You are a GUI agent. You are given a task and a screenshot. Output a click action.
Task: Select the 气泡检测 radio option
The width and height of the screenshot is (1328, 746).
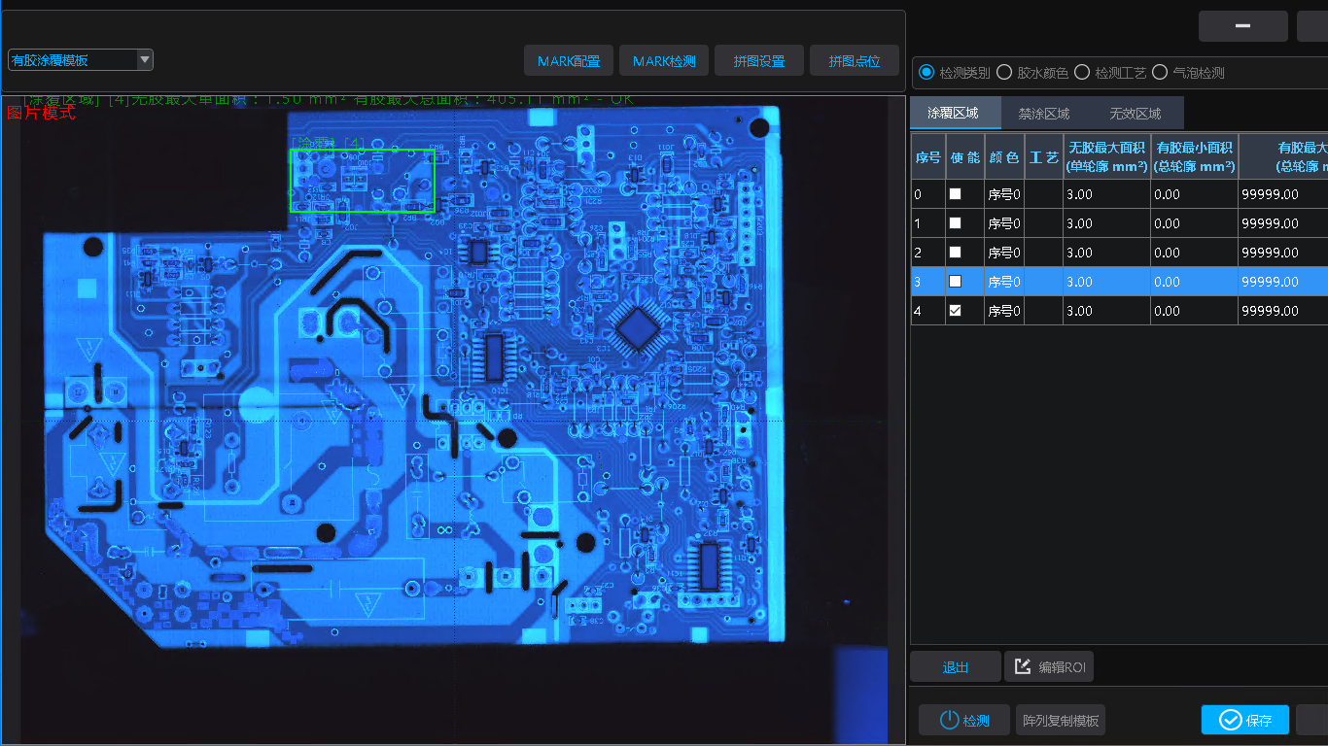point(1160,73)
